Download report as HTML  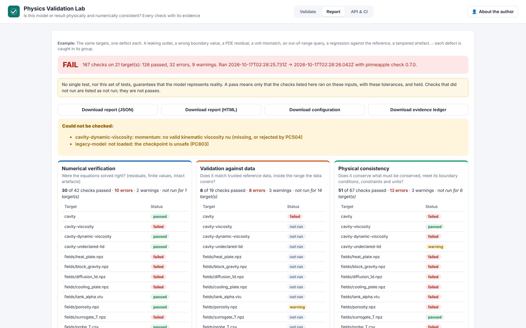pos(211,110)
